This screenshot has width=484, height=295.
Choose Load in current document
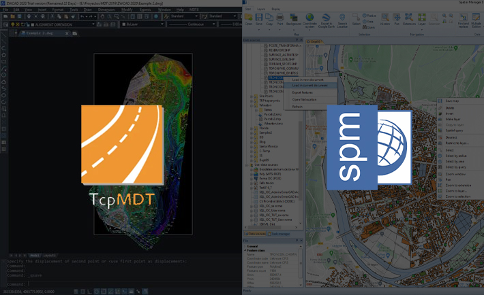(x=309, y=85)
